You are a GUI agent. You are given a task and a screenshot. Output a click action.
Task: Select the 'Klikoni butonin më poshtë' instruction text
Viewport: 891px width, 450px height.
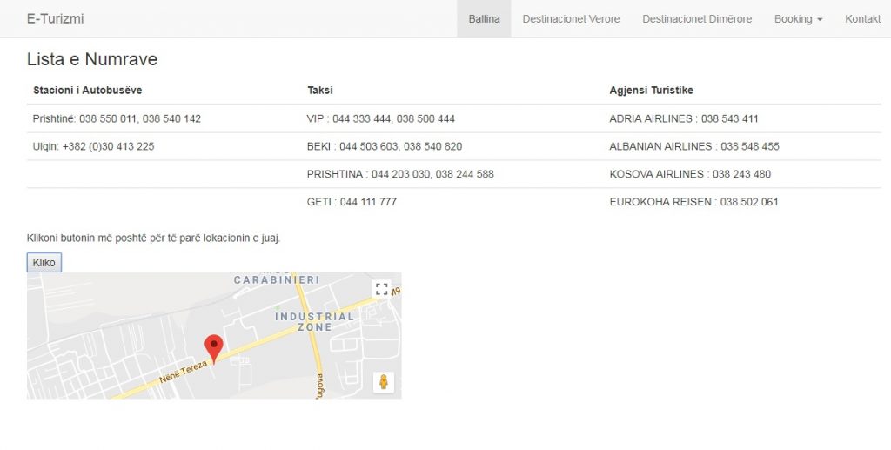pos(153,238)
